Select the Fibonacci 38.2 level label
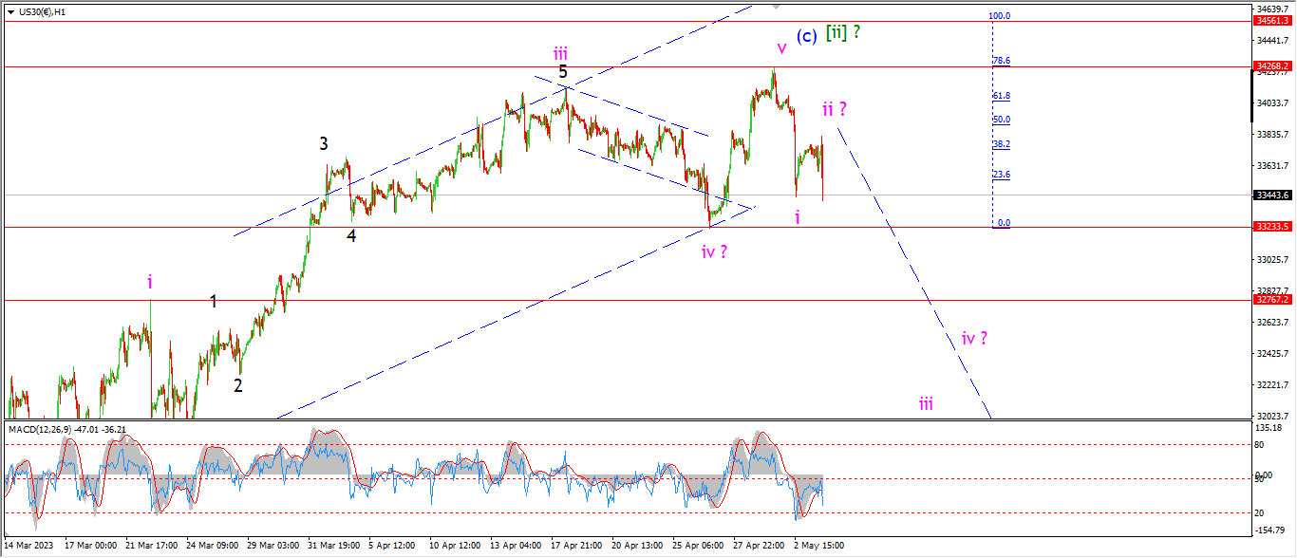This screenshot has height=558, width=1297. pyautogui.click(x=1001, y=144)
